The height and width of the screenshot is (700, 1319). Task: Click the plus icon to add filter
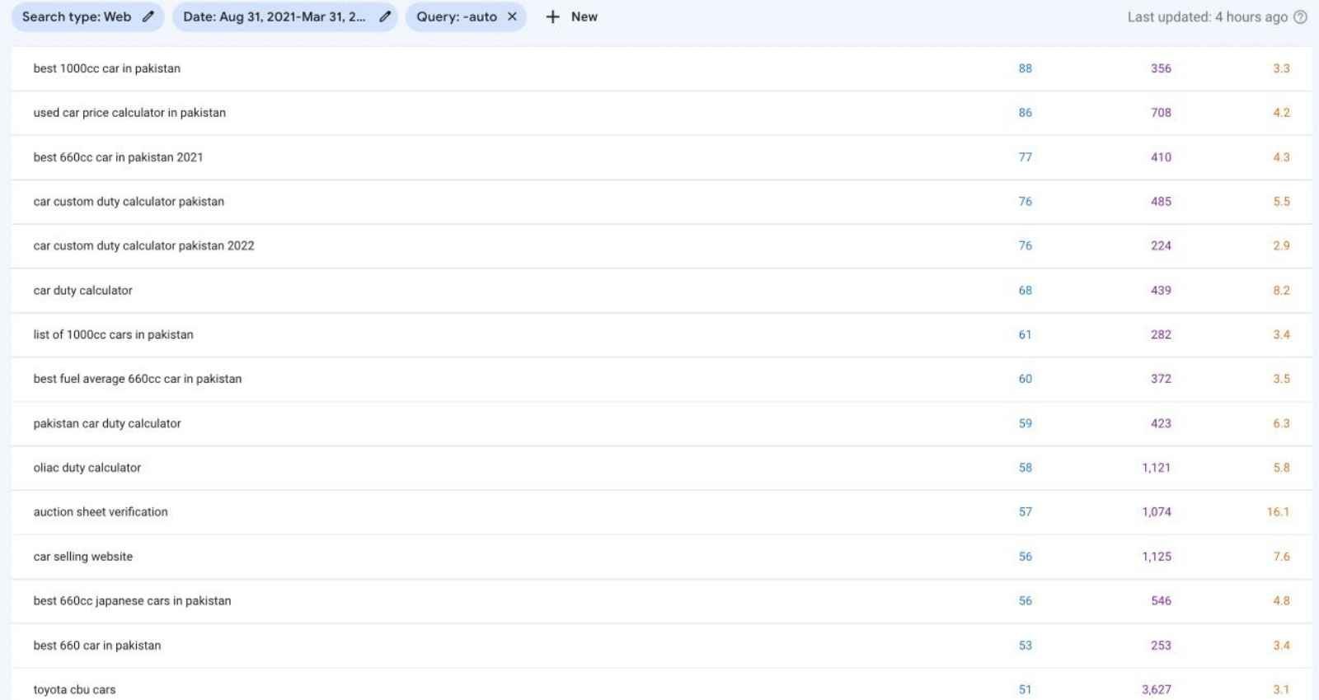(552, 16)
